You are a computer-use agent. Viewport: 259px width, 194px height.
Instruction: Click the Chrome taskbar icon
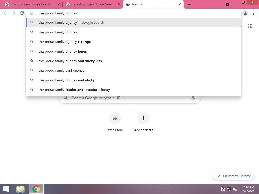click(x=36, y=189)
